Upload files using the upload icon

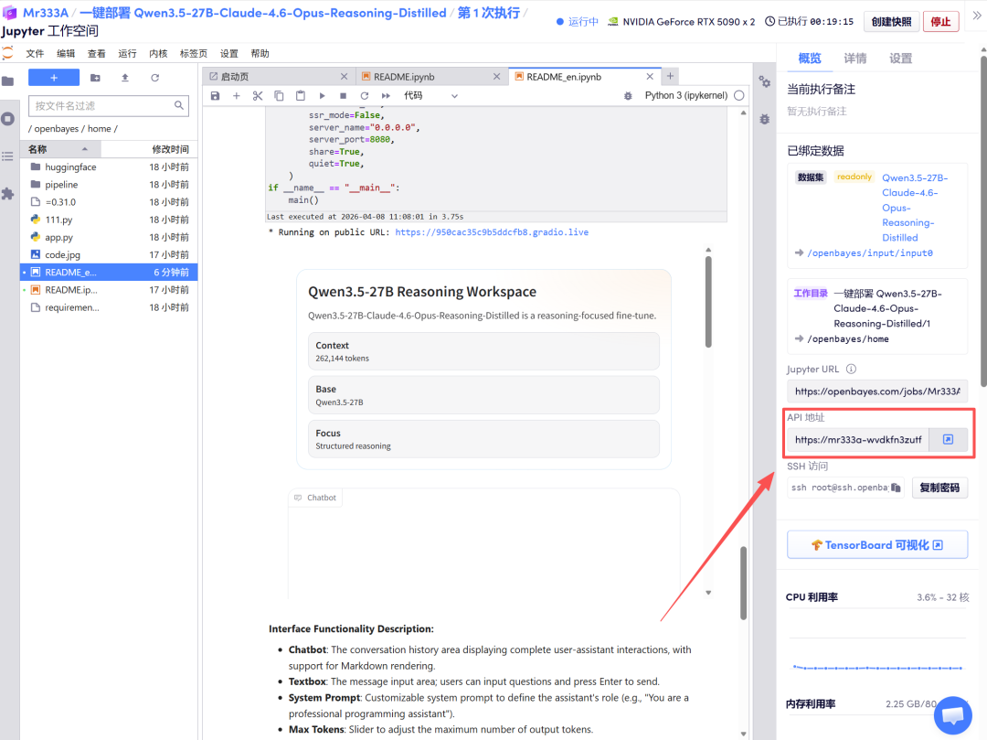(124, 78)
